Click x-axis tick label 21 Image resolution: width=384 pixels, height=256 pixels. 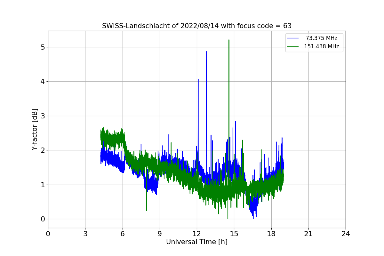pos(308,234)
